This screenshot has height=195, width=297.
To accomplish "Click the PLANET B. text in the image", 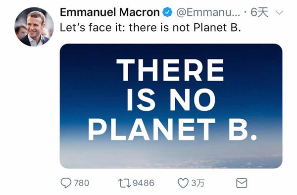I will point(172,129).
